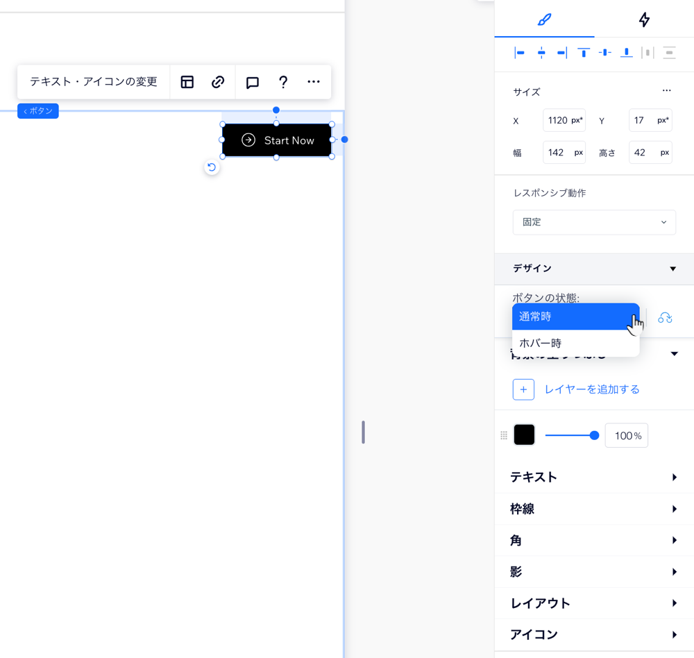The image size is (694, 658).
Task: Click the ボタン breadcrumb label
Action: click(38, 111)
